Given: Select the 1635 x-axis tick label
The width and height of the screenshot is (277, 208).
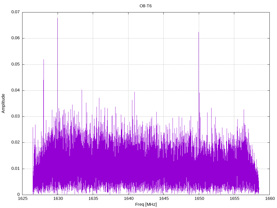Looking at the screenshot, I should [93, 199].
